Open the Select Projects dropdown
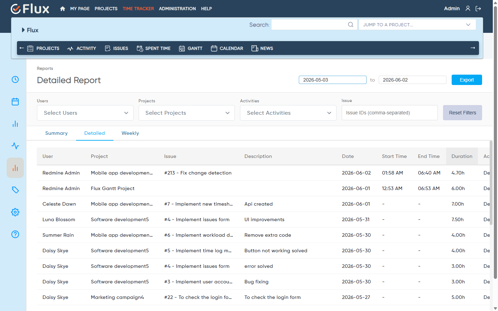 tap(187, 113)
